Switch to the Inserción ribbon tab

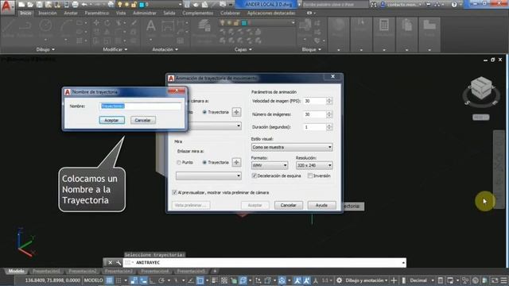click(x=48, y=14)
